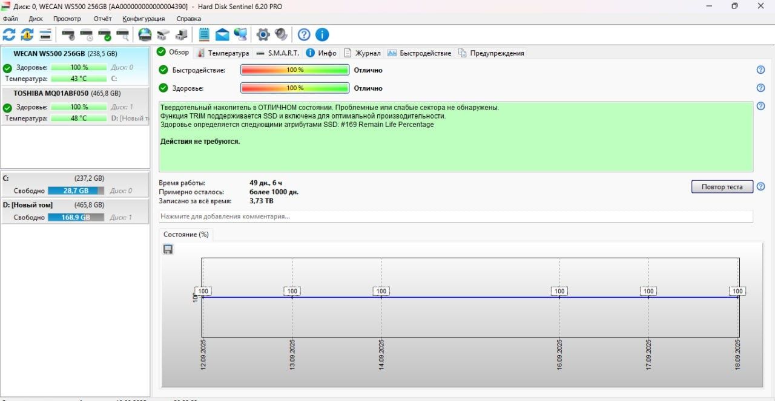Click the 14.09.2025 chart date label
The height and width of the screenshot is (401, 775).
381,354
